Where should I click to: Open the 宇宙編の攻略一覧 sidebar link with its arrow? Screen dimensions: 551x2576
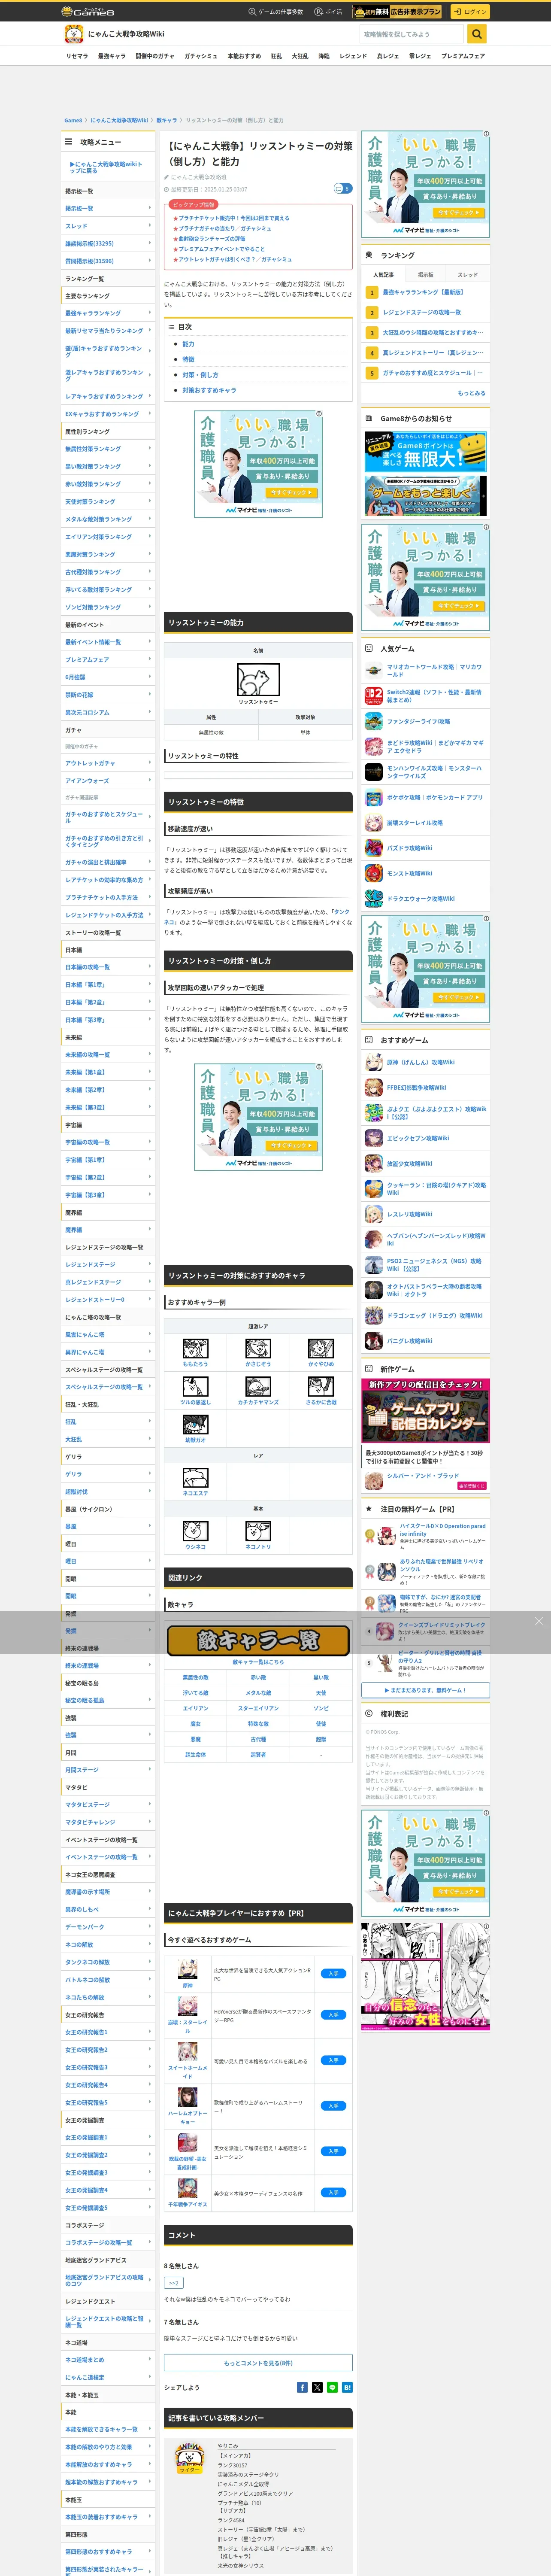pos(108,1142)
